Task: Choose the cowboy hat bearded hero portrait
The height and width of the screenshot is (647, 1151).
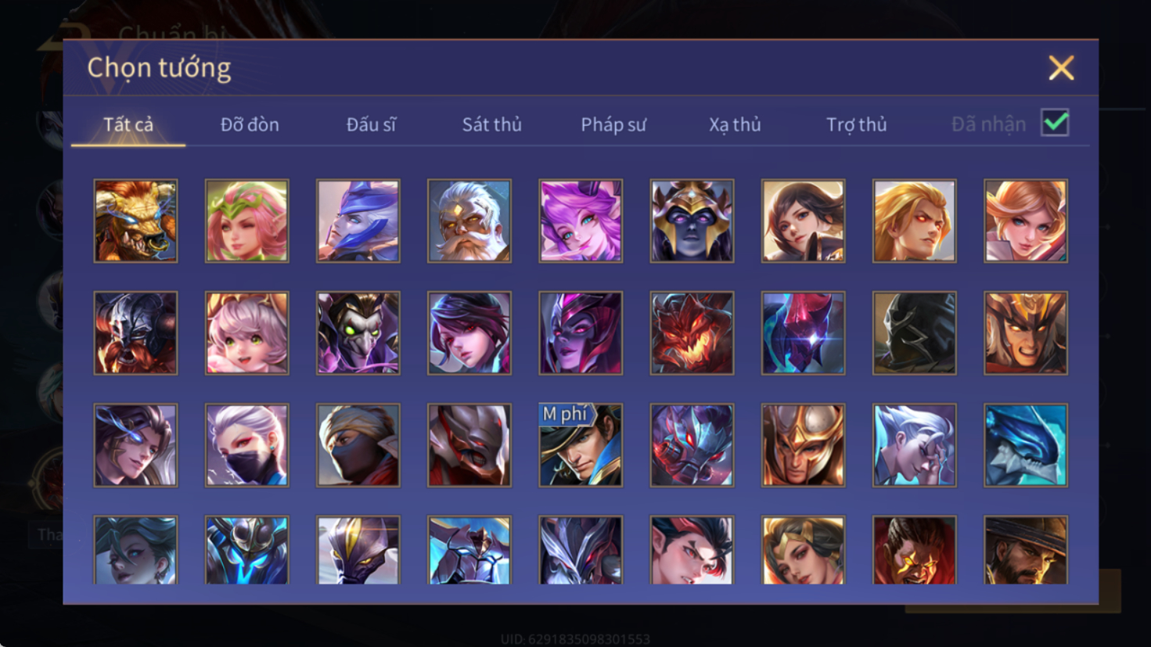Action: 1026,550
